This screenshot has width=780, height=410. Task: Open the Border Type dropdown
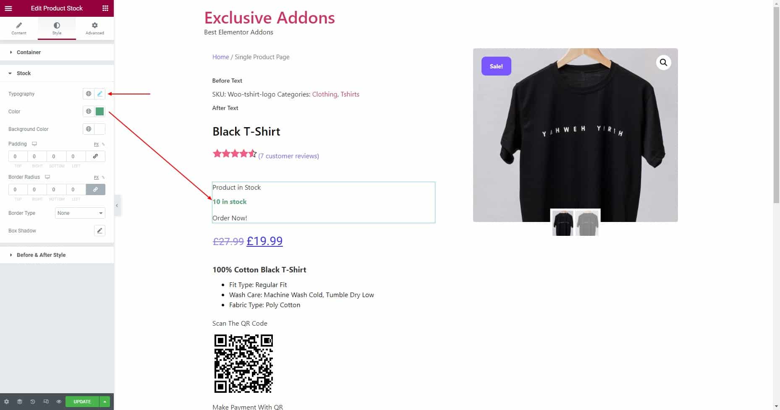click(x=80, y=213)
